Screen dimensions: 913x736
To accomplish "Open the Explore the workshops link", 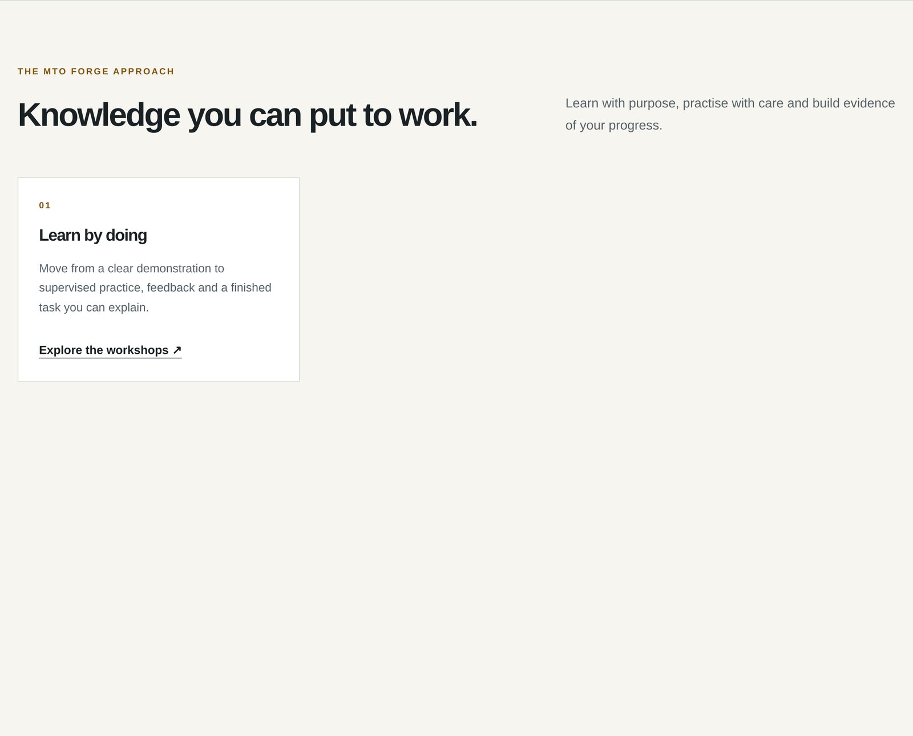I will click(110, 350).
